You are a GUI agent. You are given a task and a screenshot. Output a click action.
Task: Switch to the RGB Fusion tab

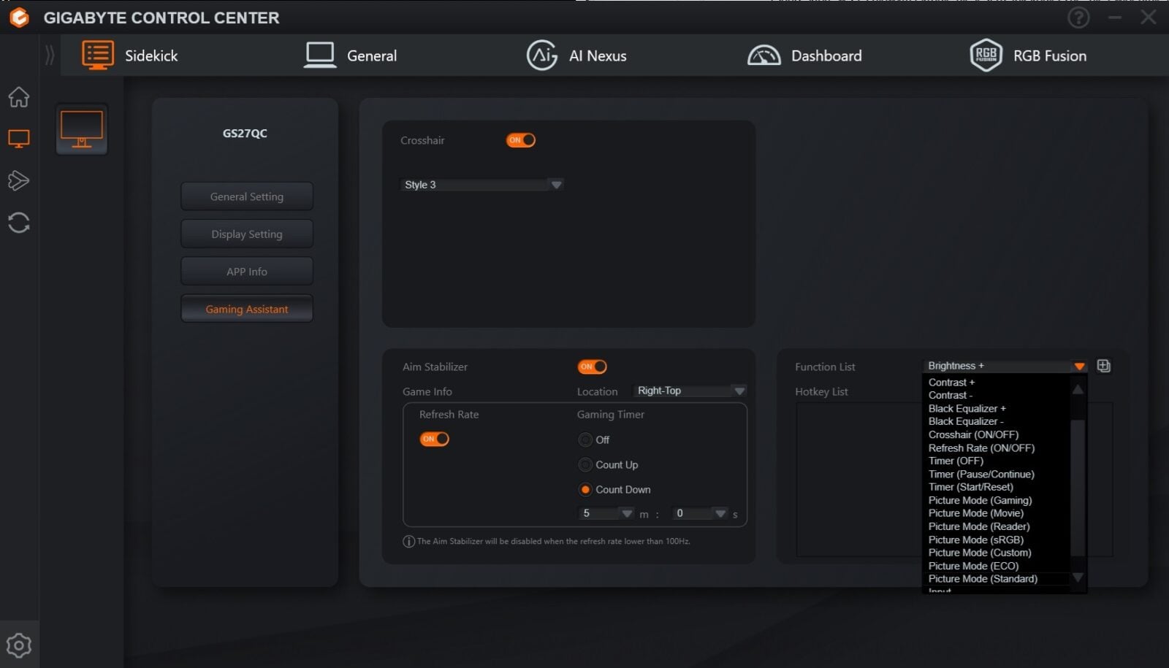tap(1028, 55)
